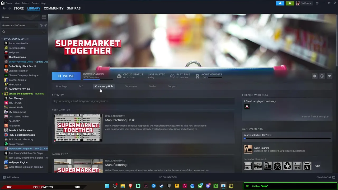Open the Steam announcements megaphone button
The image size is (338, 190).
(x=280, y=3)
